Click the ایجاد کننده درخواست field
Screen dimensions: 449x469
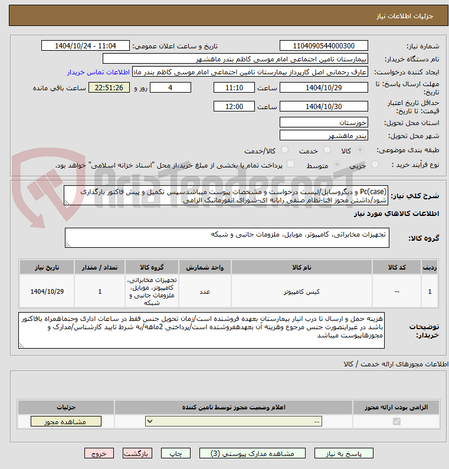250,72
